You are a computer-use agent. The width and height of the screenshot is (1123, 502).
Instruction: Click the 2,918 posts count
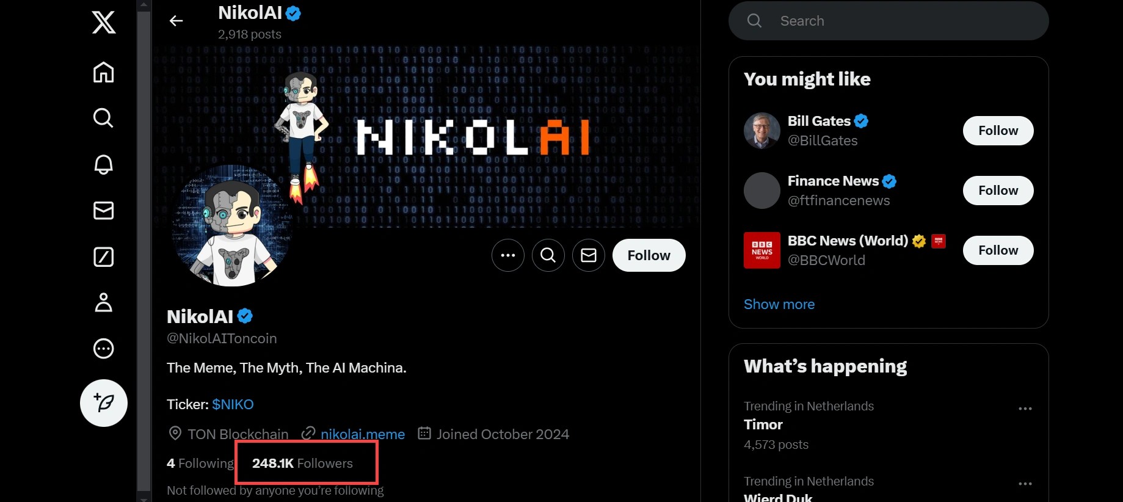(x=250, y=34)
